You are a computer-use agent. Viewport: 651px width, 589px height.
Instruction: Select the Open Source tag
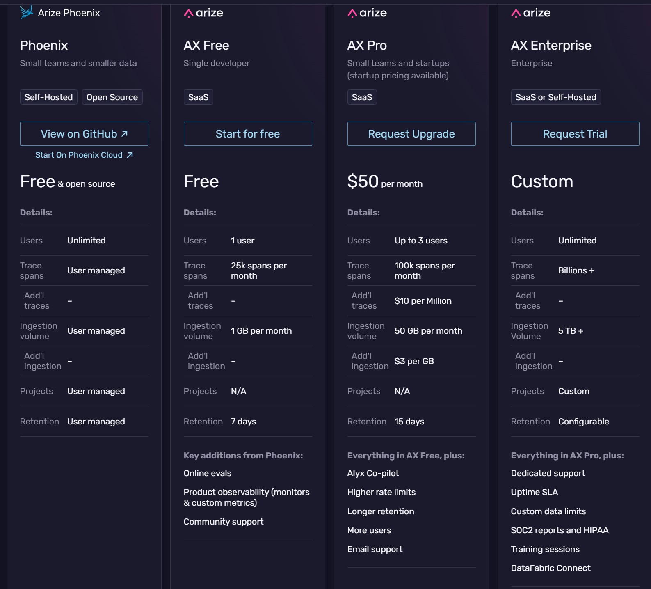pyautogui.click(x=112, y=97)
